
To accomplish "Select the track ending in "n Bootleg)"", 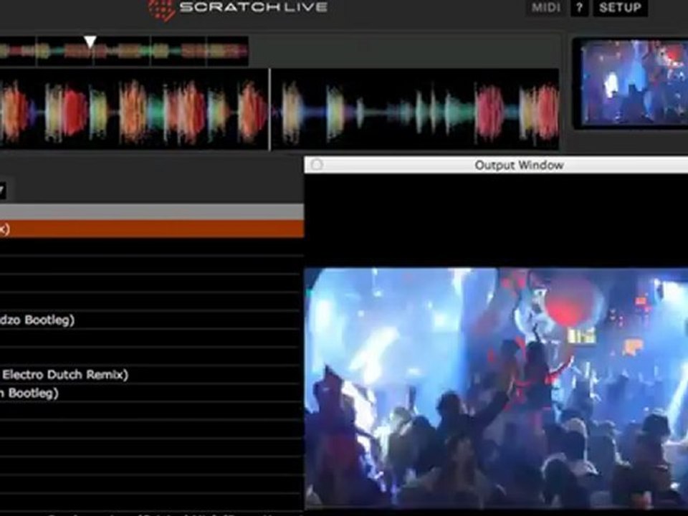I will (x=152, y=393).
